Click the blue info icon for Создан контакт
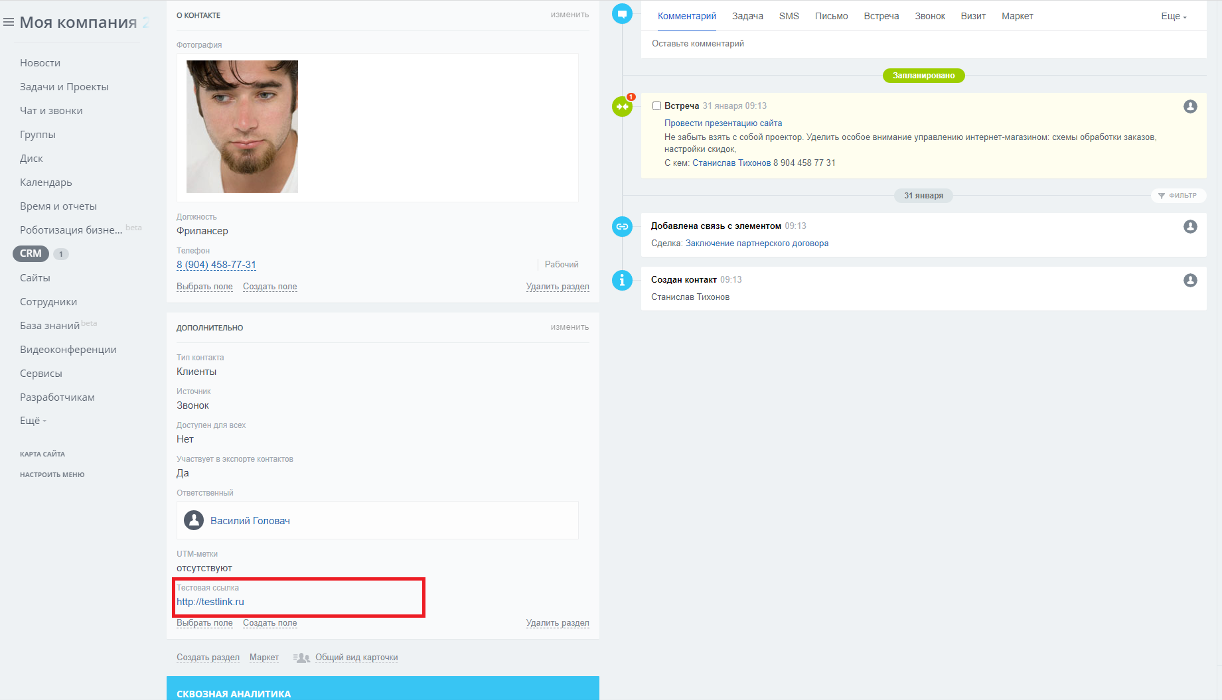This screenshot has width=1222, height=700. (622, 280)
